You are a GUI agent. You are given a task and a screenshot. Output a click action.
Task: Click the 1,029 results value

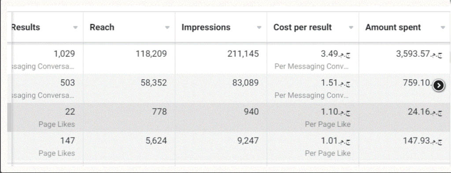[64, 54]
